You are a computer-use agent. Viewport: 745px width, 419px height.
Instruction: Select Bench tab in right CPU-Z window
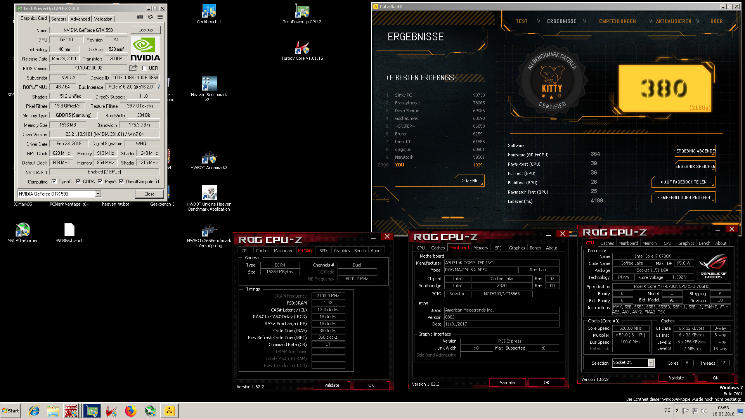point(704,243)
